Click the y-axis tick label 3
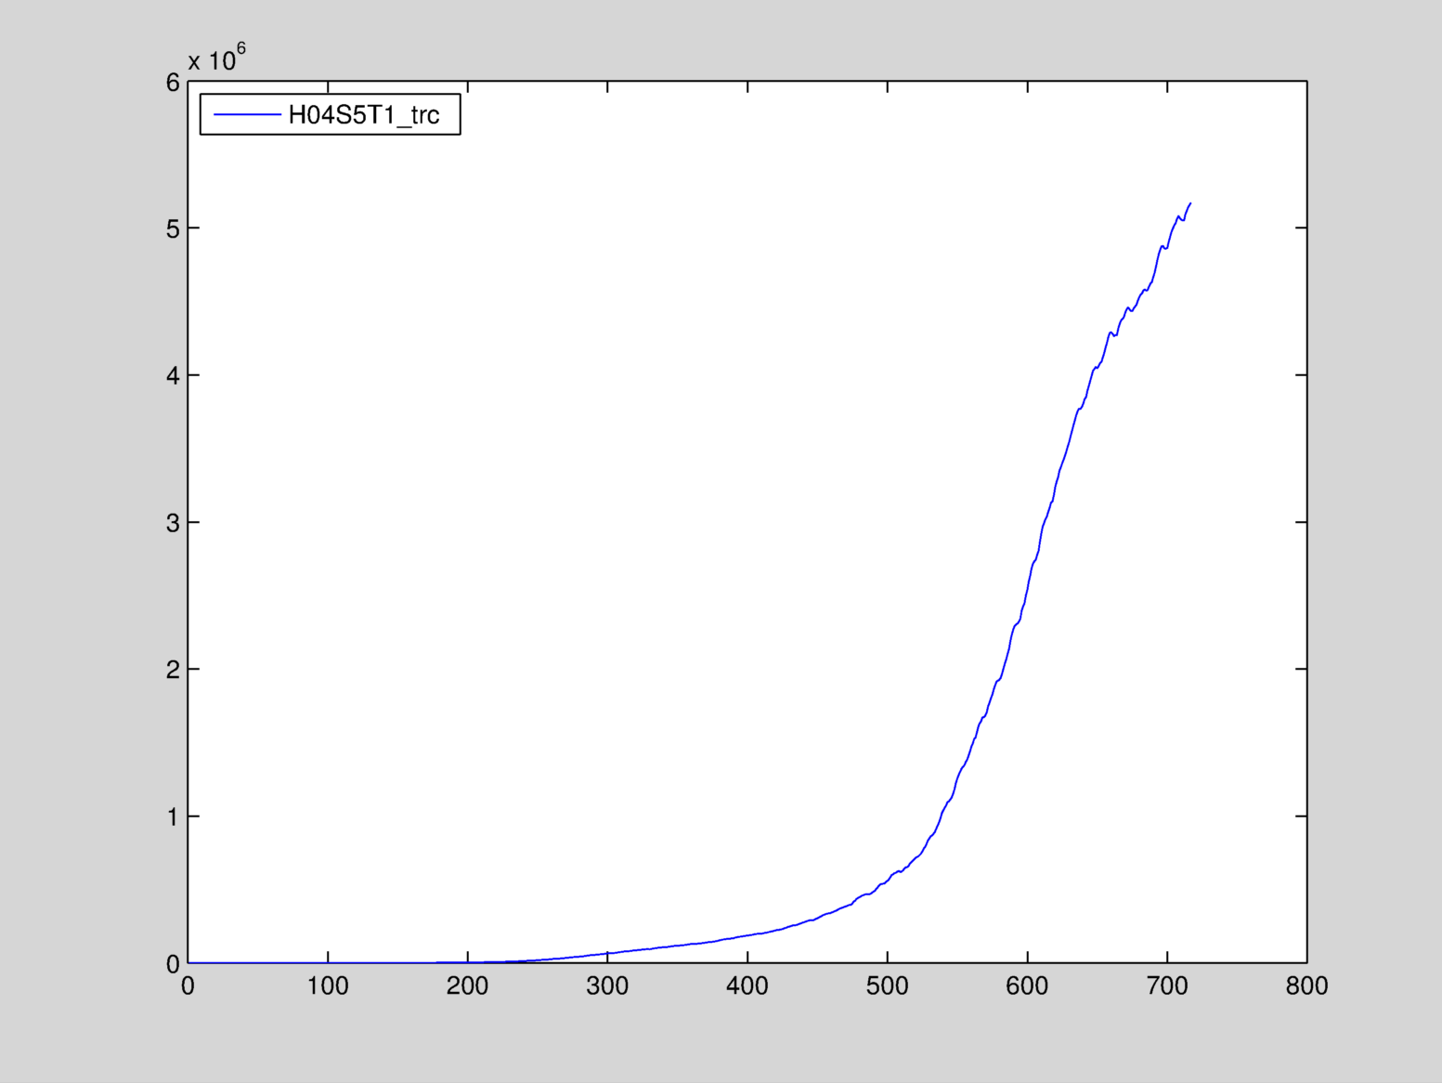Image resolution: width=1442 pixels, height=1083 pixels. point(173,523)
